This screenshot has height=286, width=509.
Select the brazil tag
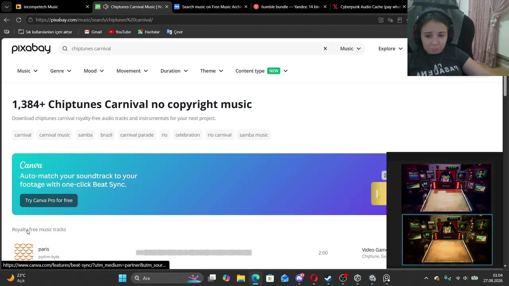tap(106, 135)
